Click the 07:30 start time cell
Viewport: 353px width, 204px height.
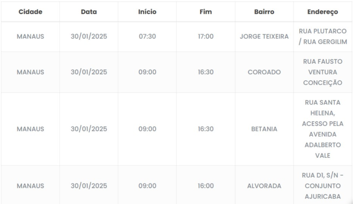147,37
